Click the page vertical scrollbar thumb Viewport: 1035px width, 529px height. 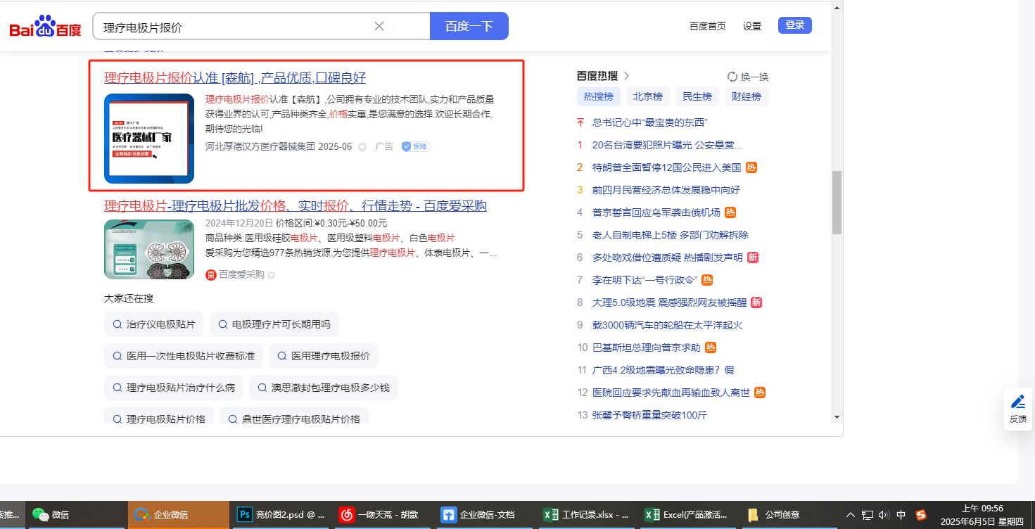tap(837, 202)
